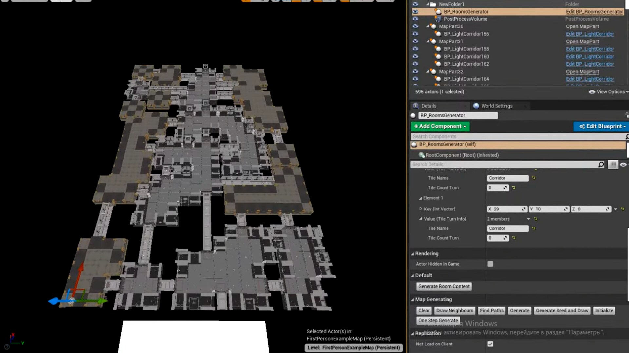Open Edit BP_RoomsGenerator link
The width and height of the screenshot is (629, 353).
(594, 12)
